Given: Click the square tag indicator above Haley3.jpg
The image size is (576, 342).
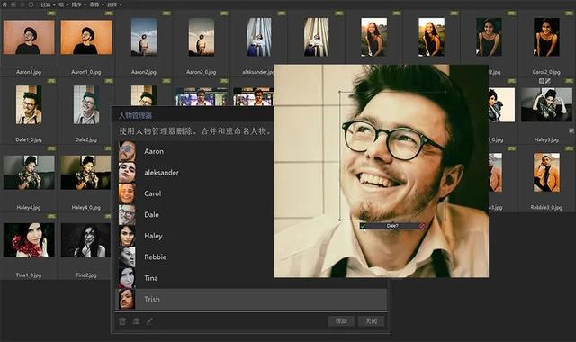Looking at the screenshot, I should 542,81.
